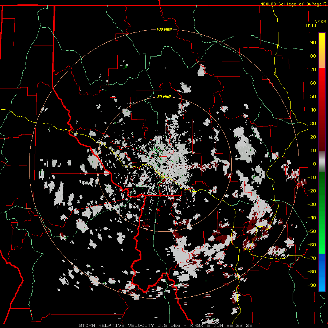Click the positive 70 knot scale label
The height and width of the screenshot is (328, 328).
point(313,70)
